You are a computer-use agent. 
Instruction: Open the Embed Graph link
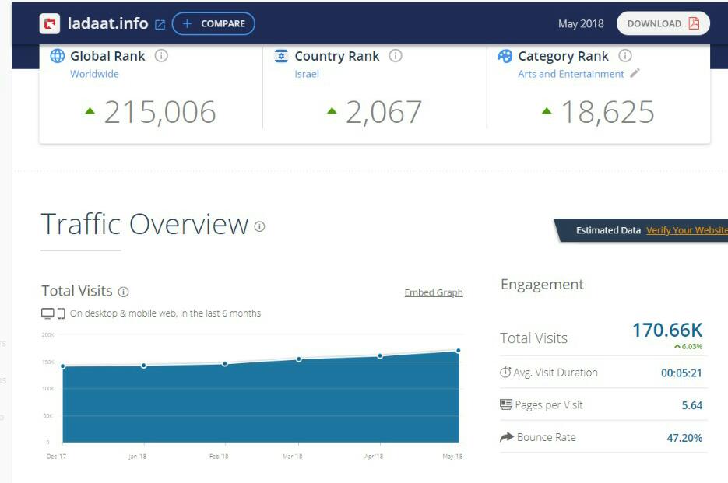434,292
